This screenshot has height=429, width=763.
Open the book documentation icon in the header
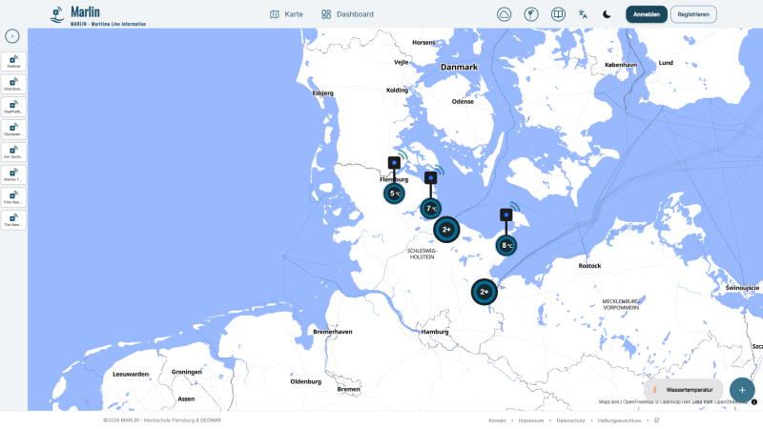click(558, 14)
